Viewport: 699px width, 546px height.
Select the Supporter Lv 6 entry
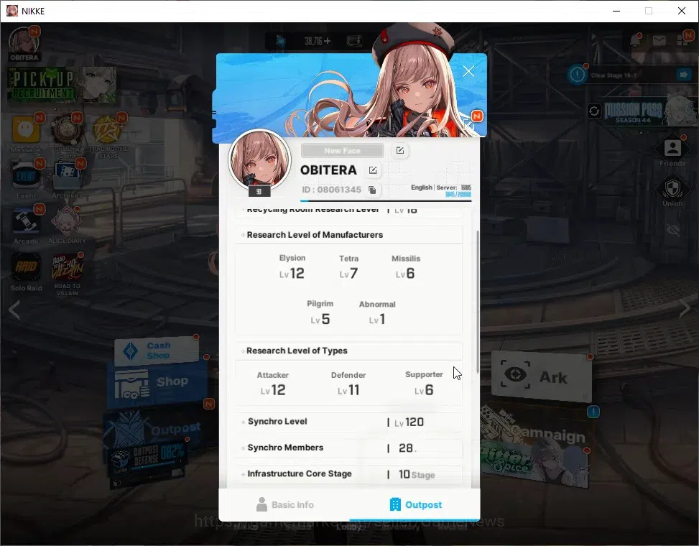424,384
